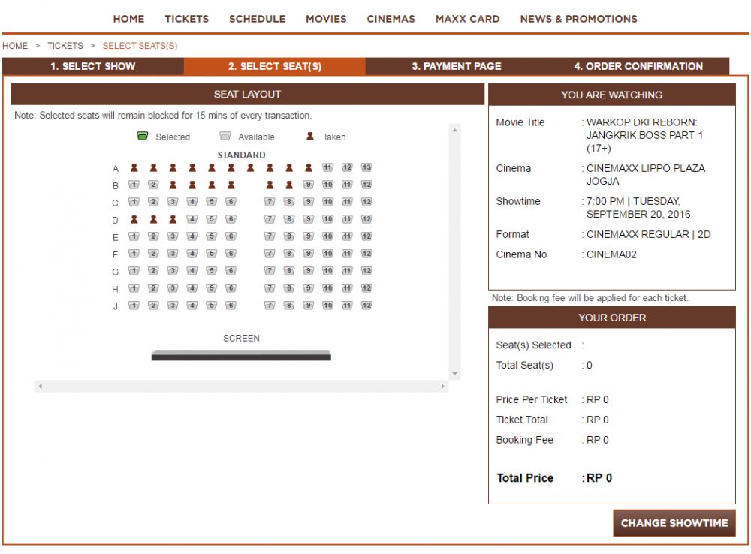Click seat layout scrollbar down arrow

(x=454, y=374)
